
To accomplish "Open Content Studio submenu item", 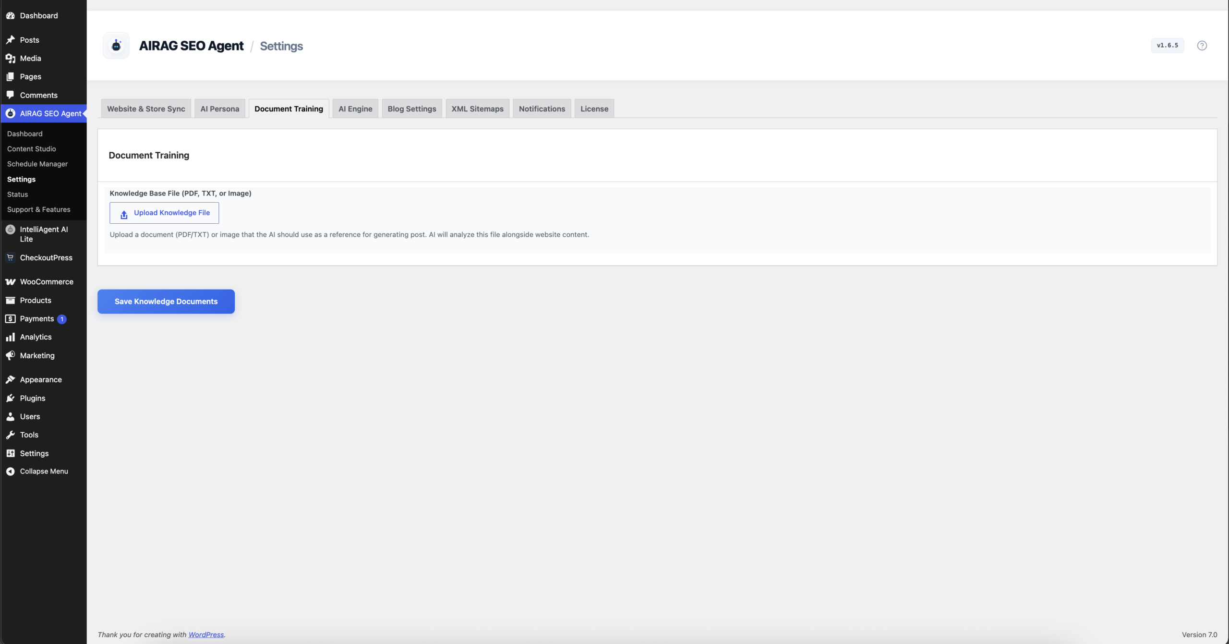I will pos(31,149).
